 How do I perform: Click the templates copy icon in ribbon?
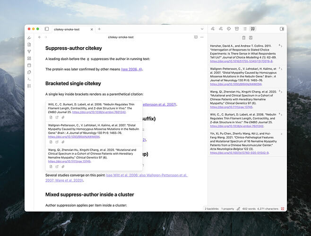(29, 72)
